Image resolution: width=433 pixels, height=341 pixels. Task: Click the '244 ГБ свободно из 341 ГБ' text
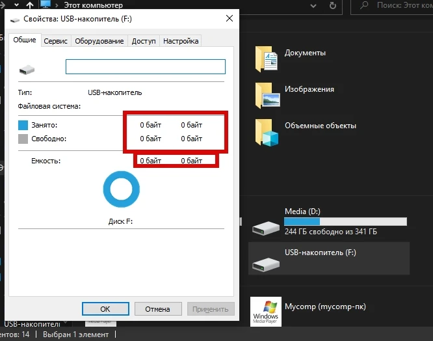330,232
